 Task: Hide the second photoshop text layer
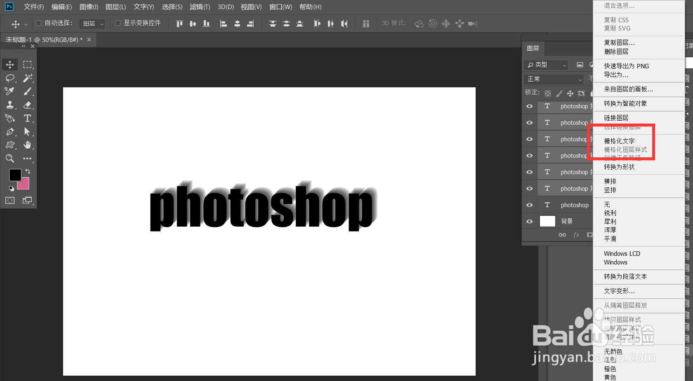530,123
